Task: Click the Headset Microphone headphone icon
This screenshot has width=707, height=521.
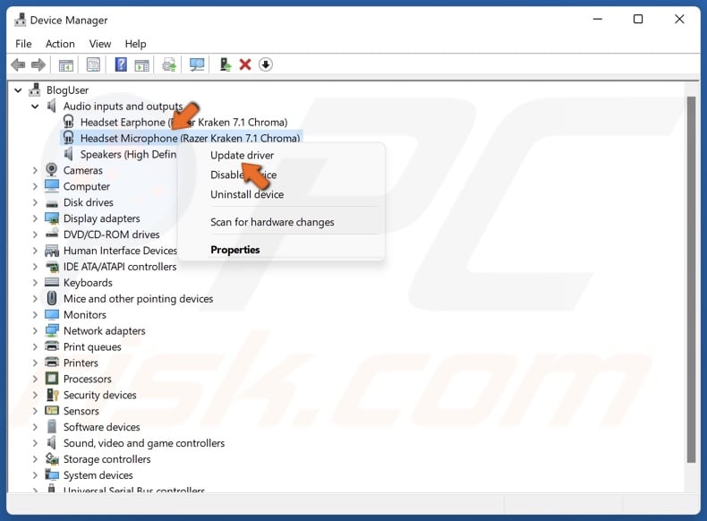Action: tap(69, 138)
